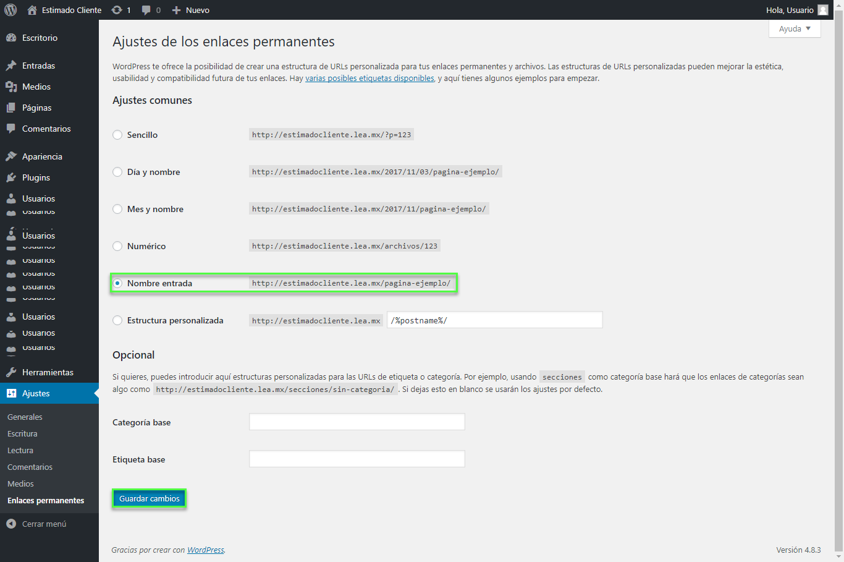Screen dimensions: 844x562
Task: Open Medios under Ajustes submenu
Action: (20, 483)
